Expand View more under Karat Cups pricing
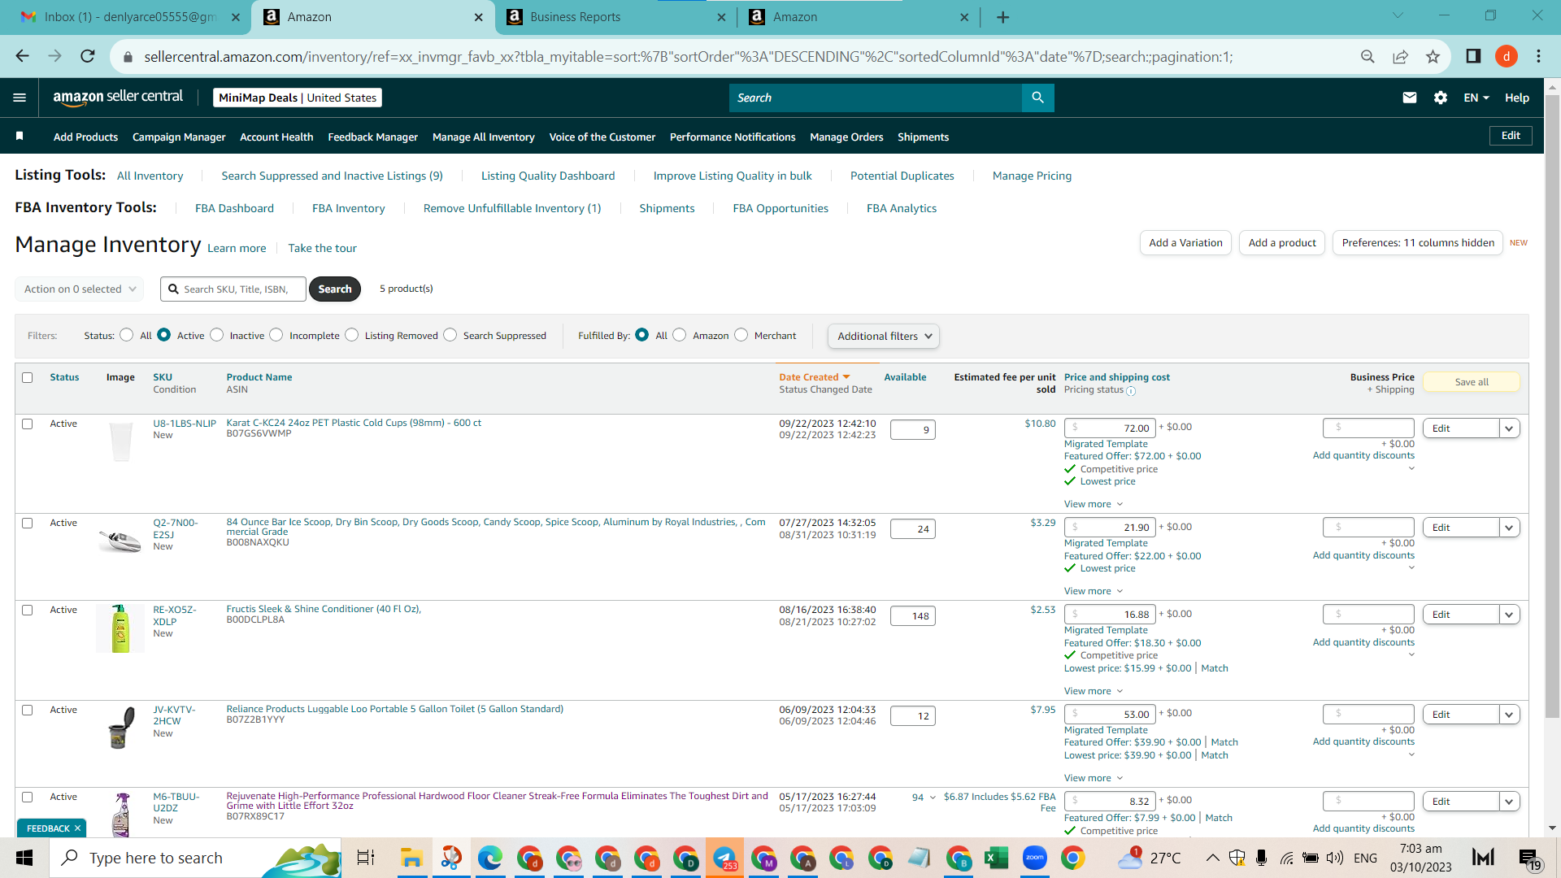 click(x=1094, y=504)
